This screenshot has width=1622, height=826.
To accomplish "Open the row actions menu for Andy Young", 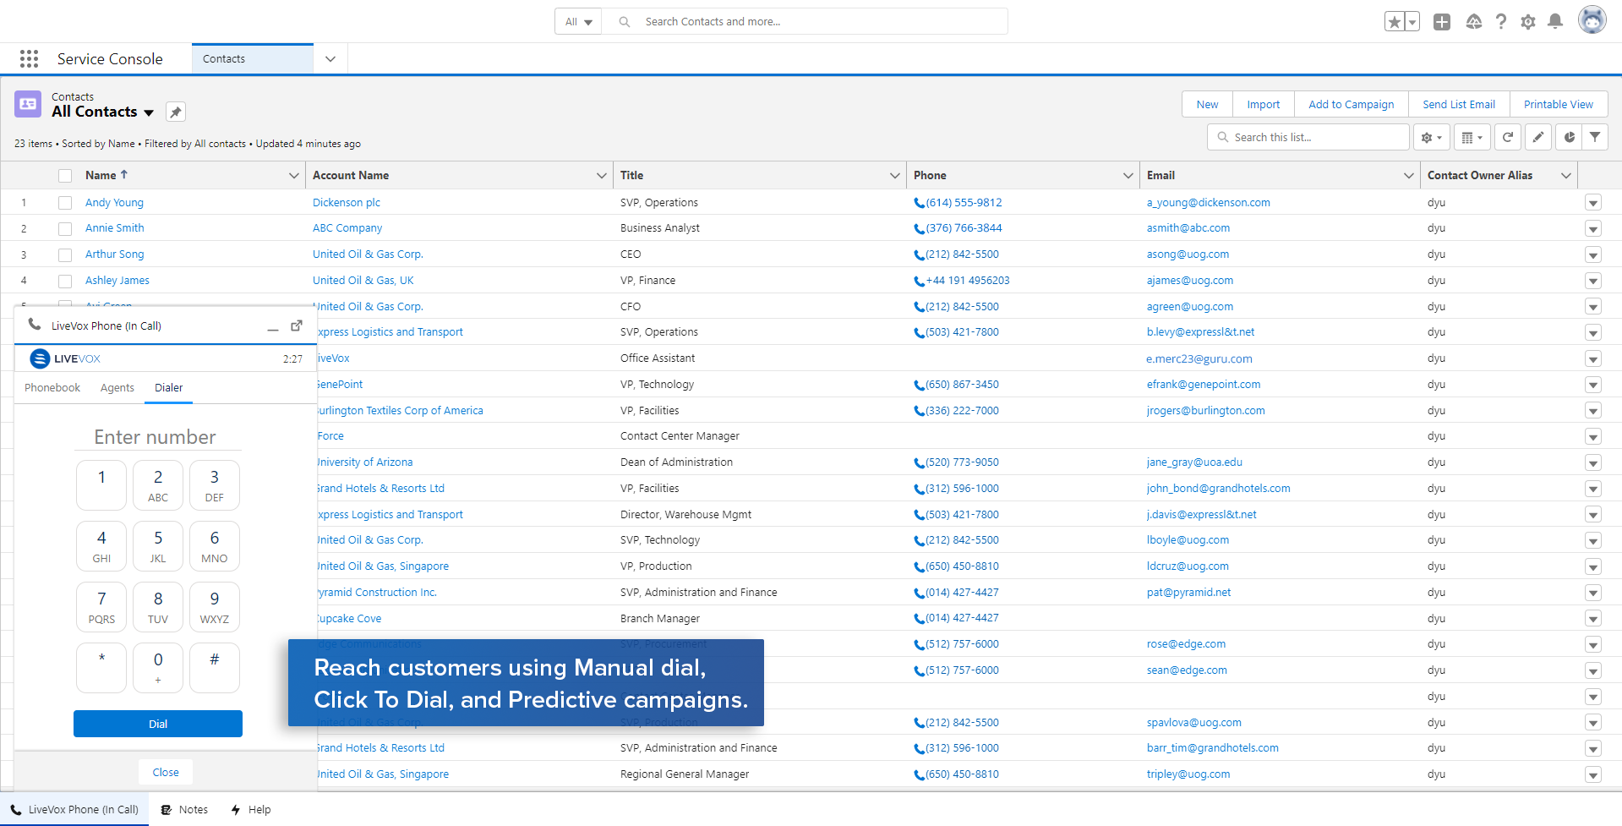I will pyautogui.click(x=1593, y=202).
